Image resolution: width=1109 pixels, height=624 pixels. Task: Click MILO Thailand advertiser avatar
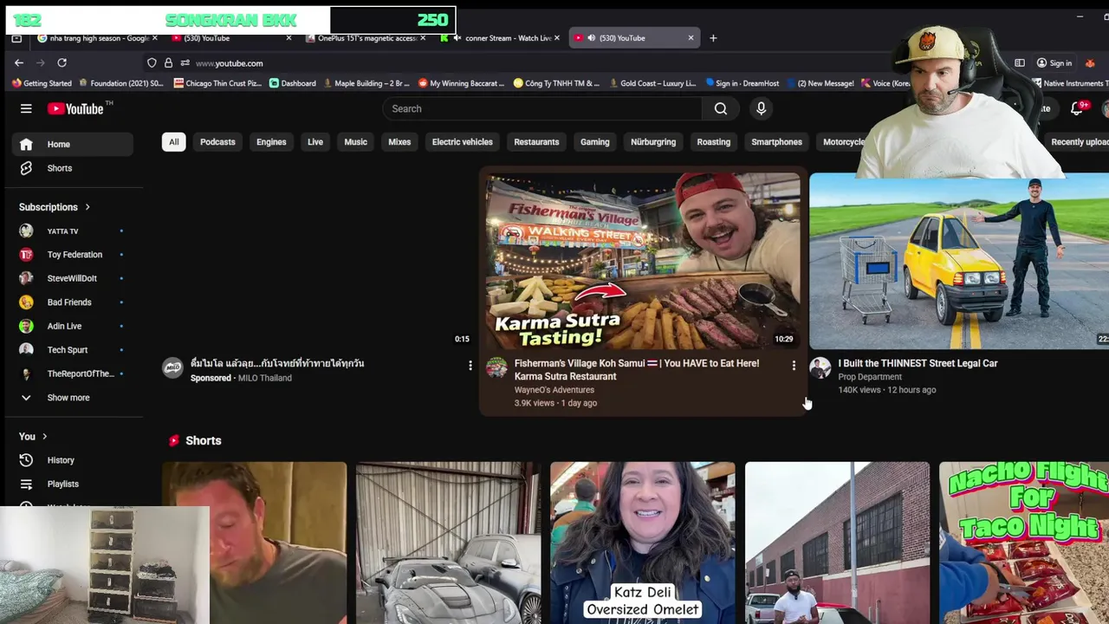[172, 367]
